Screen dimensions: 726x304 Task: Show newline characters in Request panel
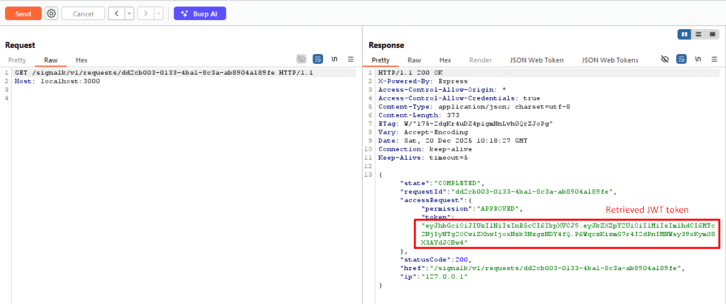tap(335, 59)
